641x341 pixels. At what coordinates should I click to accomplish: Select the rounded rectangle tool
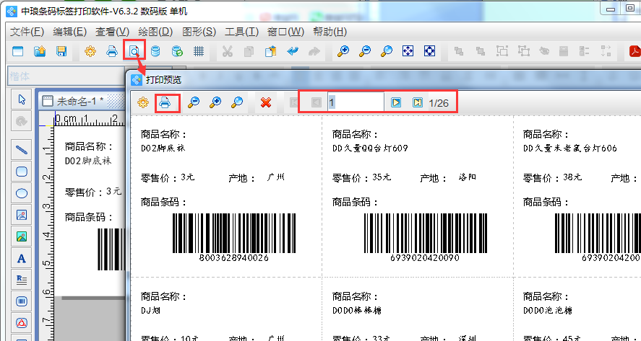pos(22,172)
